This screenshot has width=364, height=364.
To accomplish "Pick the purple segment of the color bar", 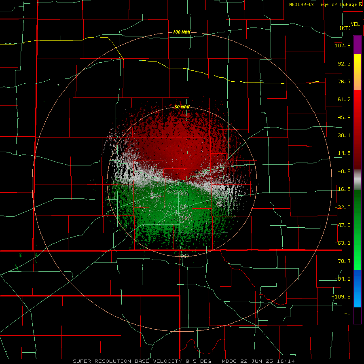I will [357, 45].
